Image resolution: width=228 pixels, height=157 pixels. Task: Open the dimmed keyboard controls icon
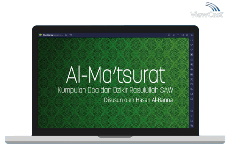pyautogui.click(x=192, y=60)
